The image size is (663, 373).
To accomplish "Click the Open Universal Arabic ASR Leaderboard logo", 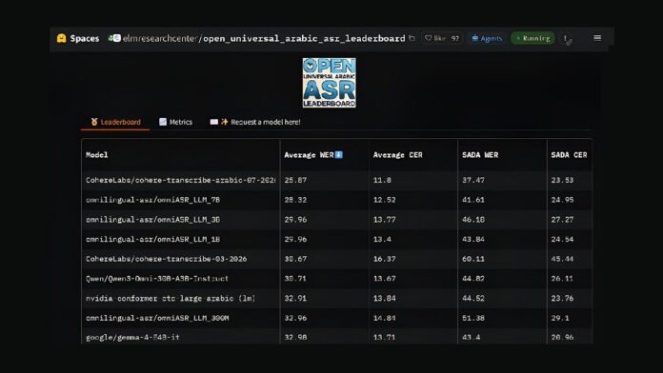I will 329,83.
